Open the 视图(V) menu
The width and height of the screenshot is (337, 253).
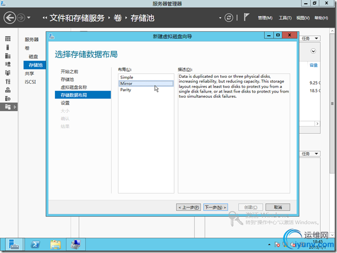[303, 18]
